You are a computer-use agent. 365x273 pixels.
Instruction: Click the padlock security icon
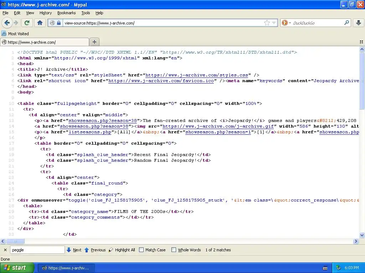[x=59, y=23]
